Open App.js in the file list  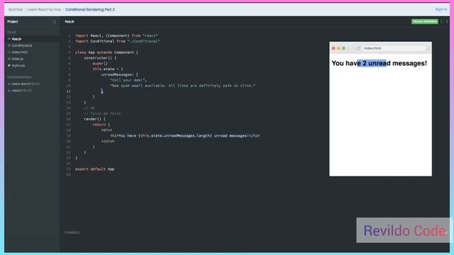pos(16,39)
